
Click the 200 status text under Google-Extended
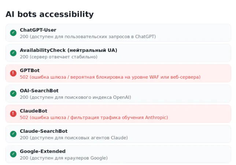click(x=64, y=158)
